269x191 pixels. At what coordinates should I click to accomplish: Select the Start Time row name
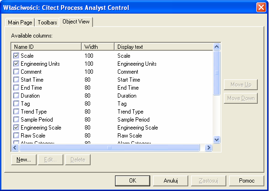pos(32,80)
